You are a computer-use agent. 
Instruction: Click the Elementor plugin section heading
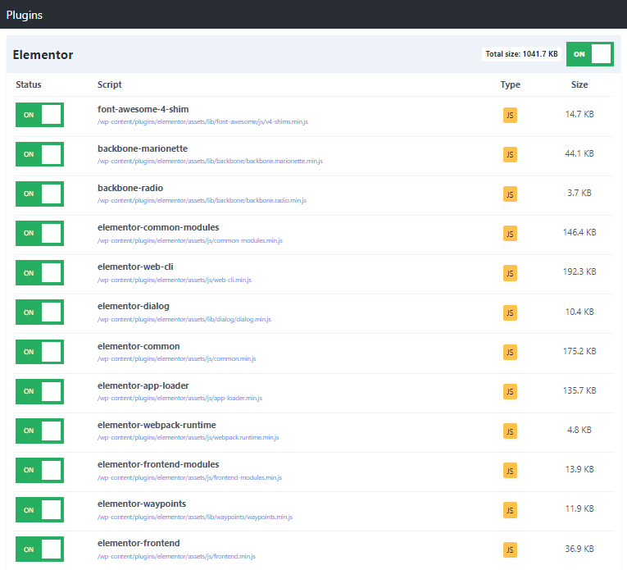point(43,55)
